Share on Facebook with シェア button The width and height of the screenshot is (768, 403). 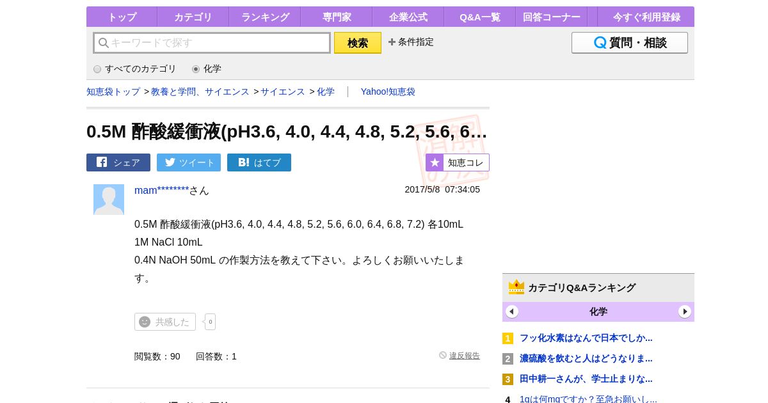coord(118,162)
